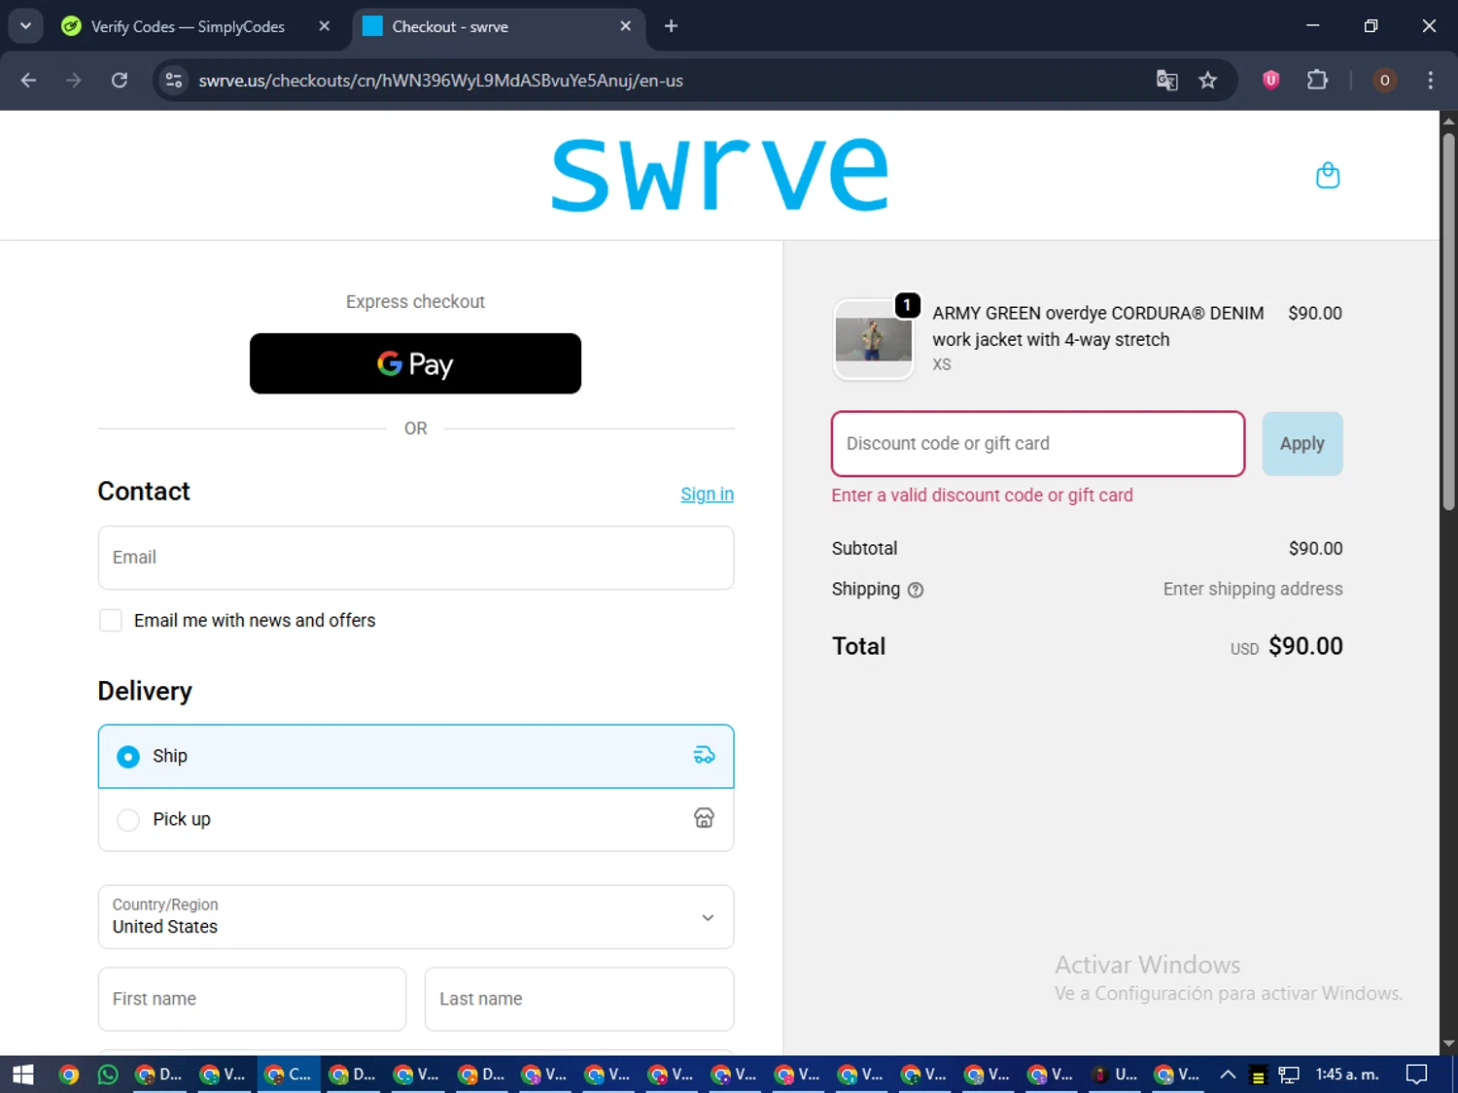Click the store icon in Pick up row
1458x1093 pixels.
tap(704, 818)
